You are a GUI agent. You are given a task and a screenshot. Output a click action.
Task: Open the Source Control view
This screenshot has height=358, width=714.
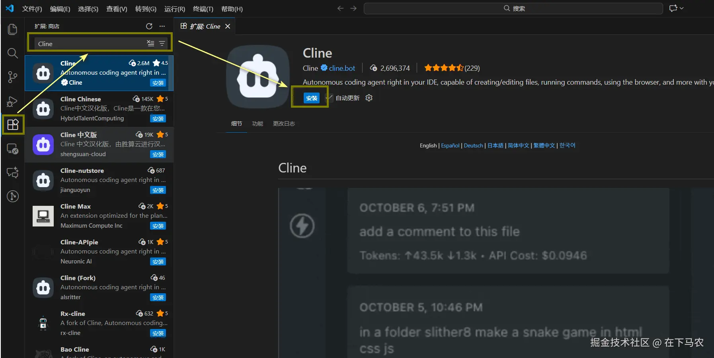[13, 77]
